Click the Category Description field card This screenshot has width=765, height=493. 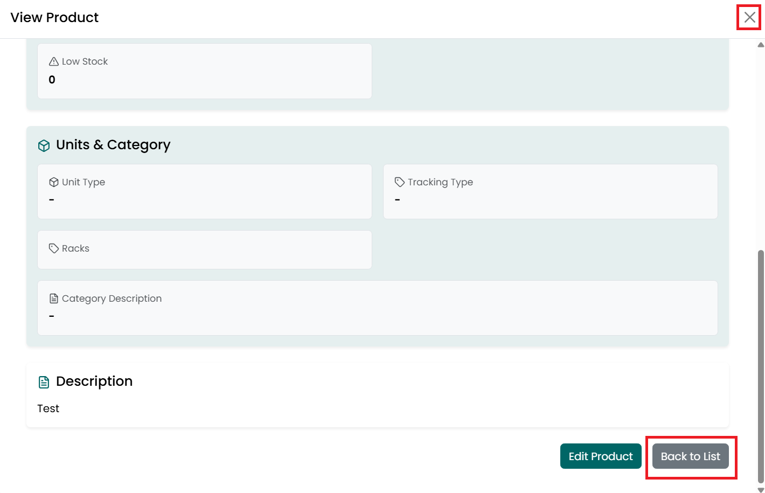point(378,308)
